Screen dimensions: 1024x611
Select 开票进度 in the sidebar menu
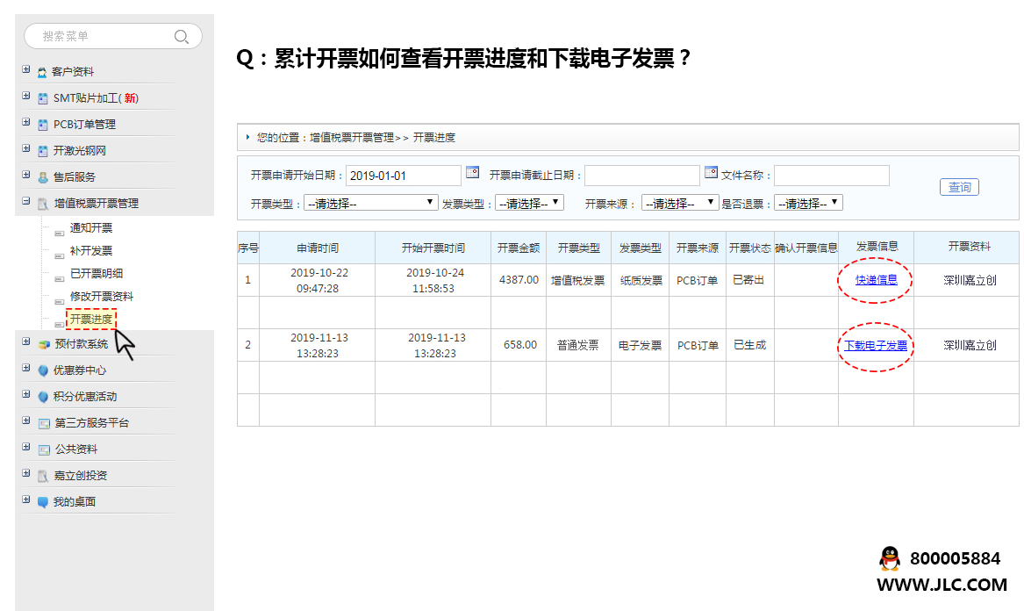[x=90, y=320]
